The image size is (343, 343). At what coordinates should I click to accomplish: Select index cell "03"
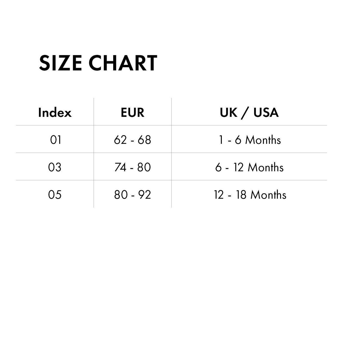tap(55, 167)
